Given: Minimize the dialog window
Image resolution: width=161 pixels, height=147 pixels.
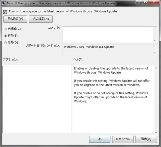Looking at the screenshot, I should click(x=139, y=2).
